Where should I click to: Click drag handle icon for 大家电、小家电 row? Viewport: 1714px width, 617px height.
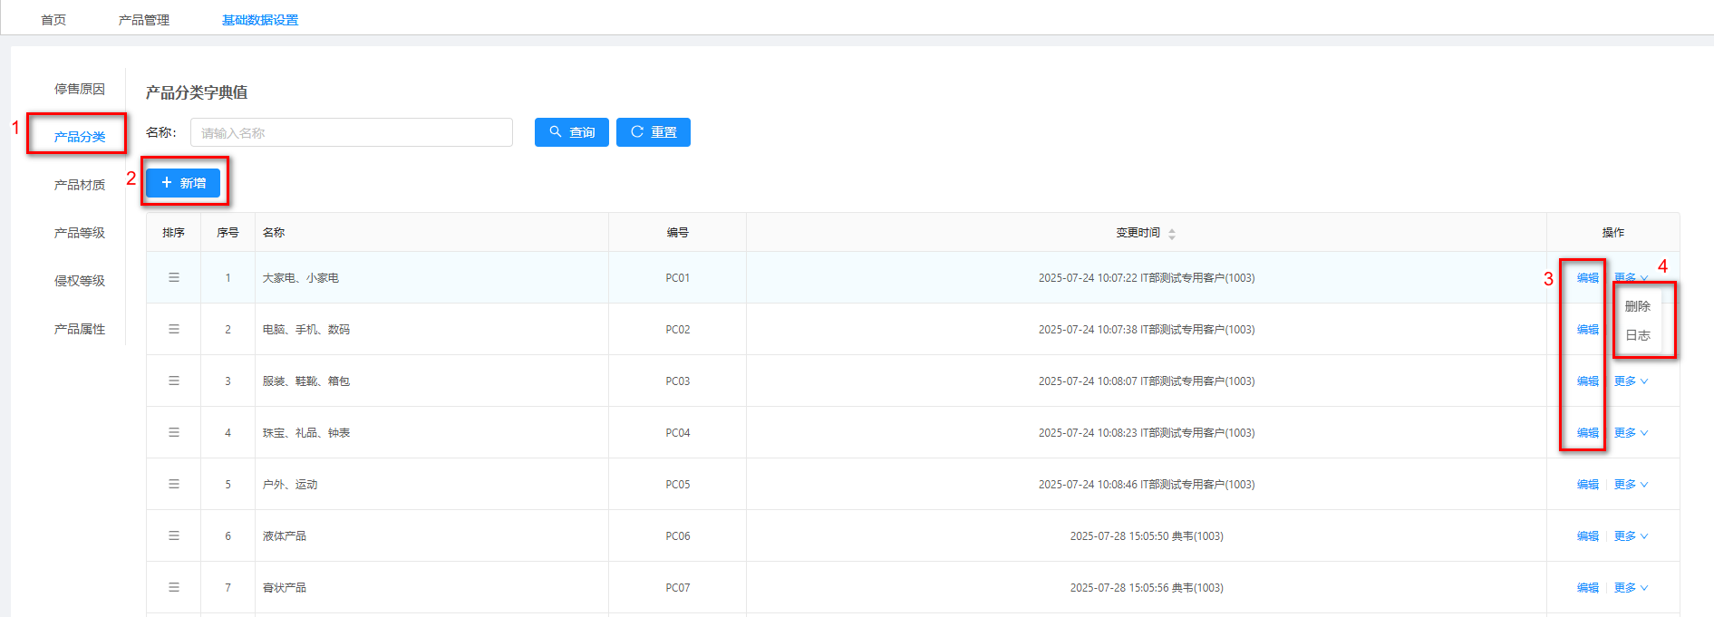click(173, 277)
